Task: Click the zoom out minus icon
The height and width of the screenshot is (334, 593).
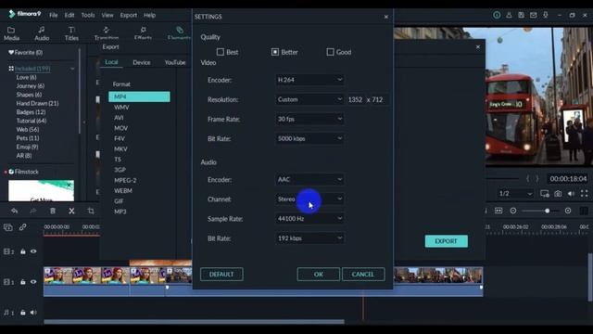Action: tap(513, 211)
